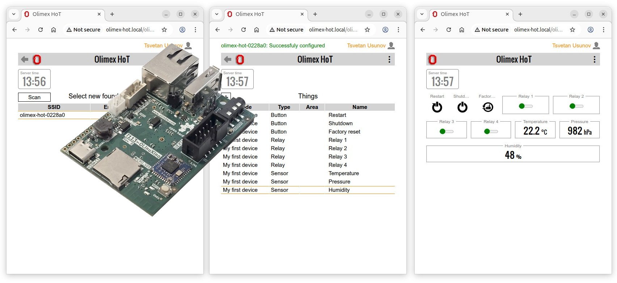Click the bookmark star in the right browser window

tap(572, 30)
